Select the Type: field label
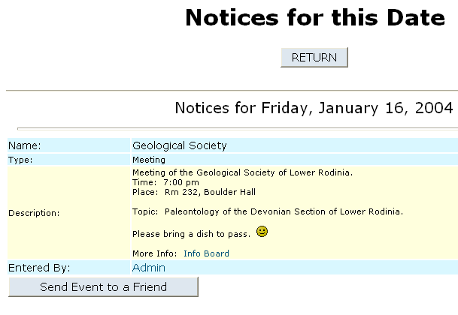The height and width of the screenshot is (315, 458). (21, 160)
